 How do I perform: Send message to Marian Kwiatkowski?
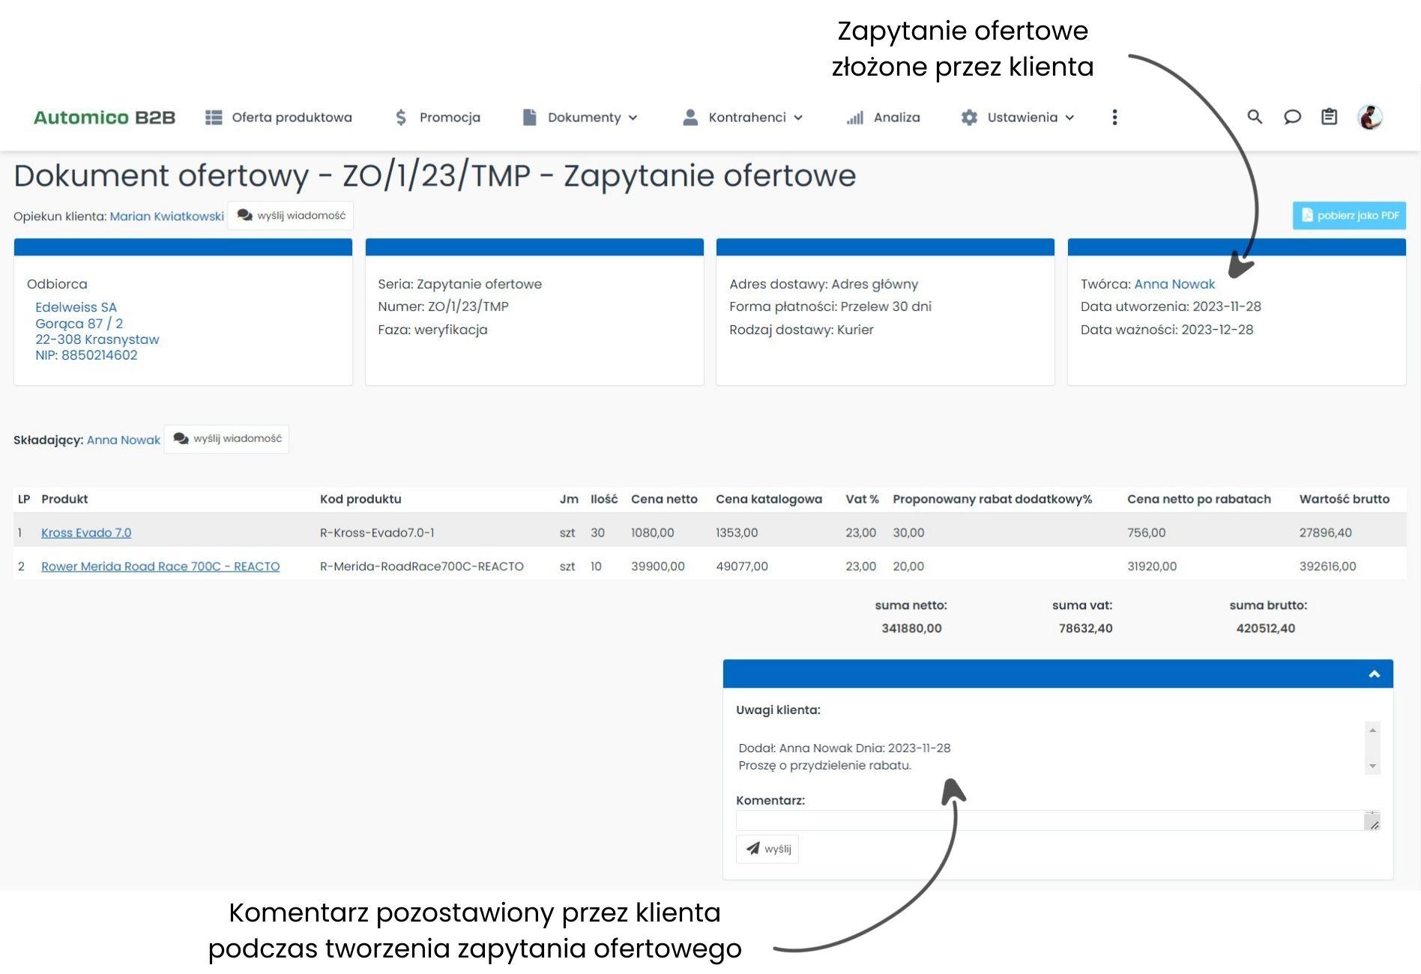[x=291, y=216]
